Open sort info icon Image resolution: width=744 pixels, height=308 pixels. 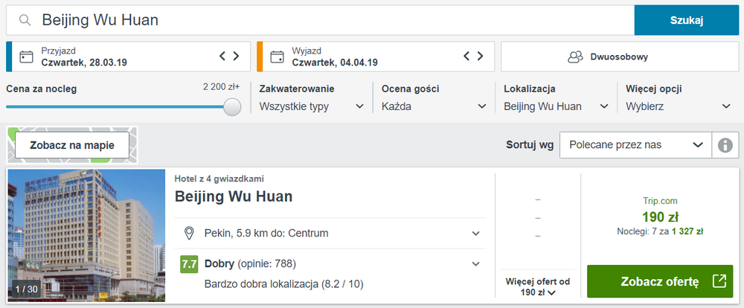coord(725,145)
